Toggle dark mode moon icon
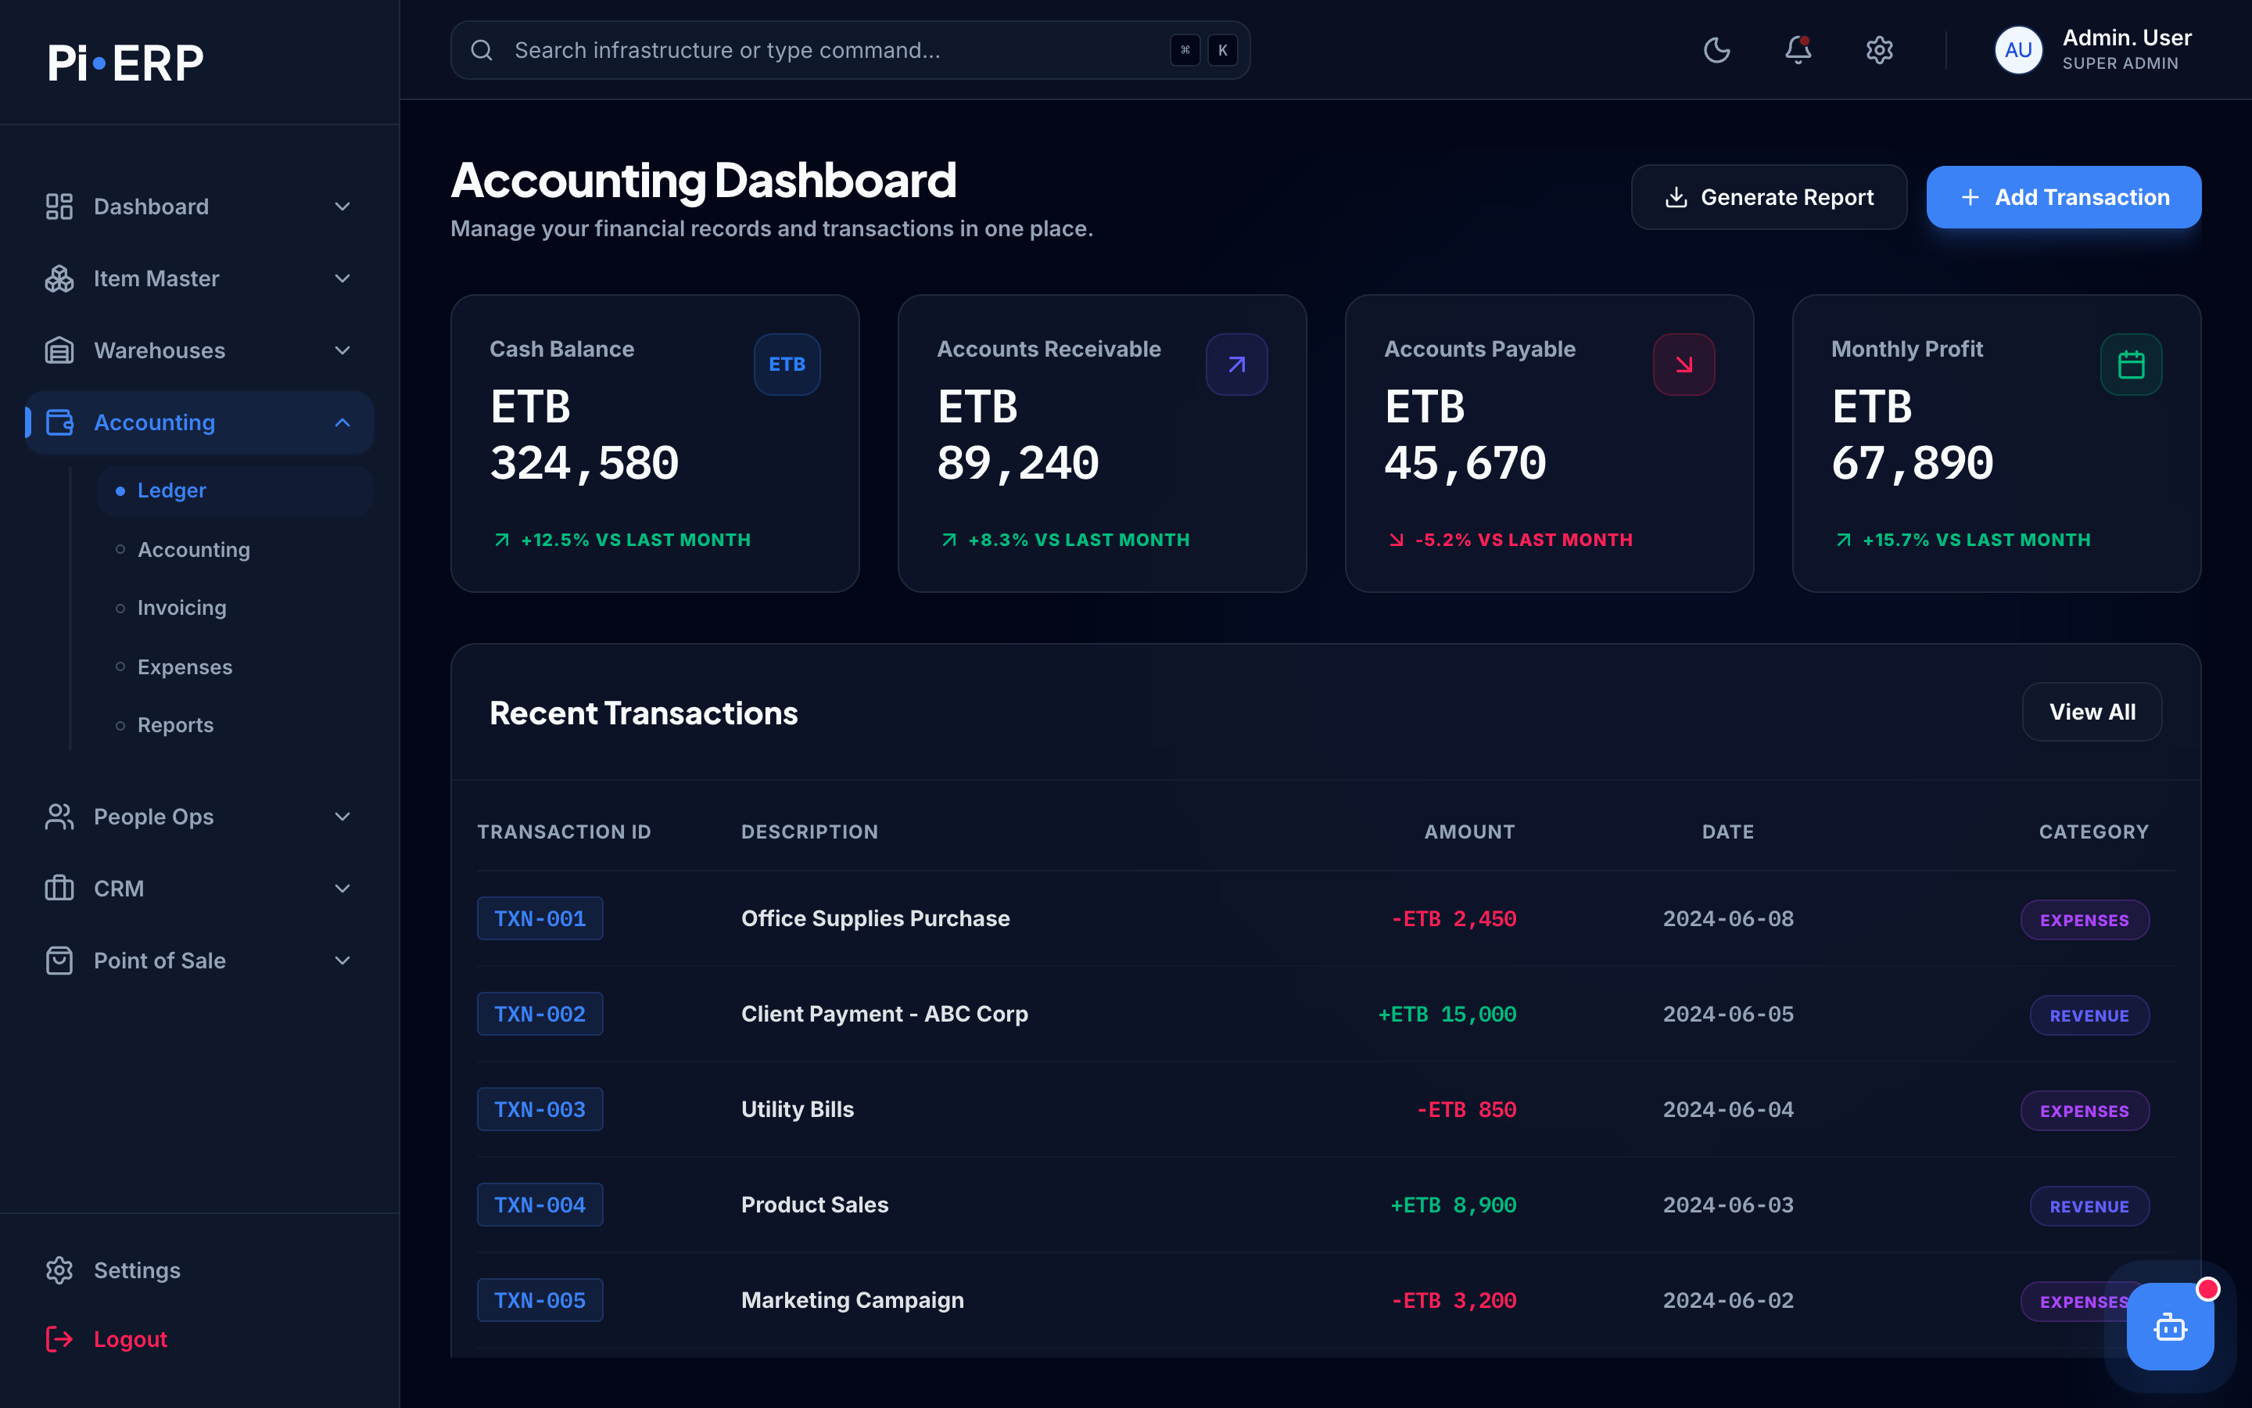The height and width of the screenshot is (1408, 2252). click(1716, 50)
